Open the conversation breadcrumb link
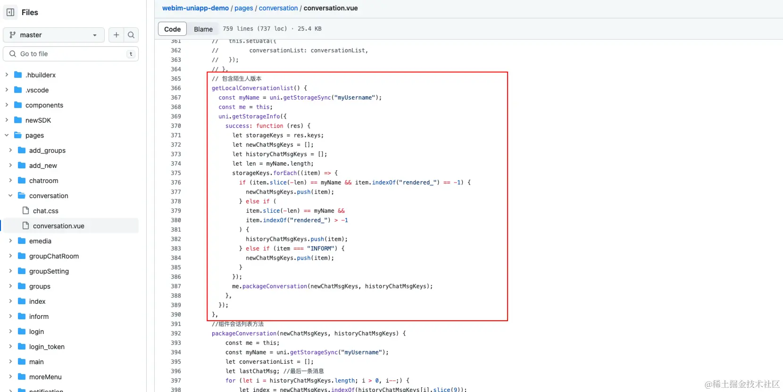This screenshot has height=392, width=783. 278,8
